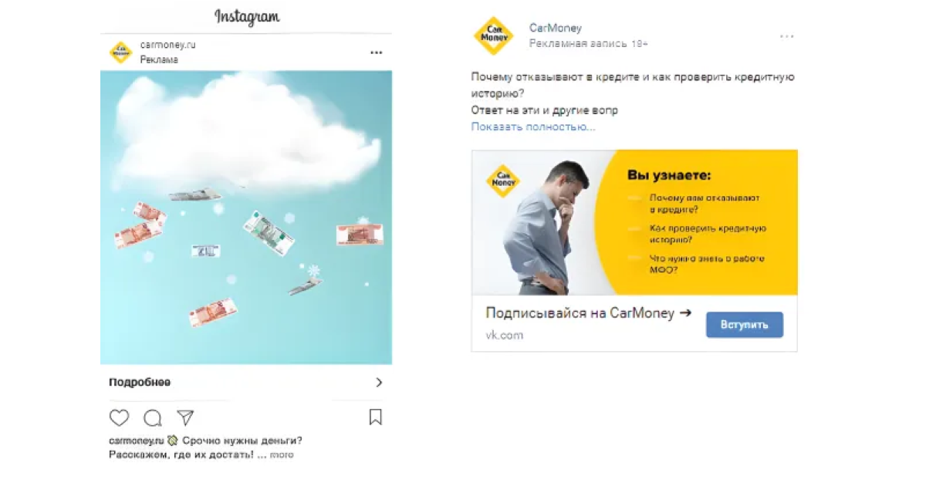Viewport: 926px width, 486px height.
Task: Open VK post three-dot options menu
Action: [786, 36]
